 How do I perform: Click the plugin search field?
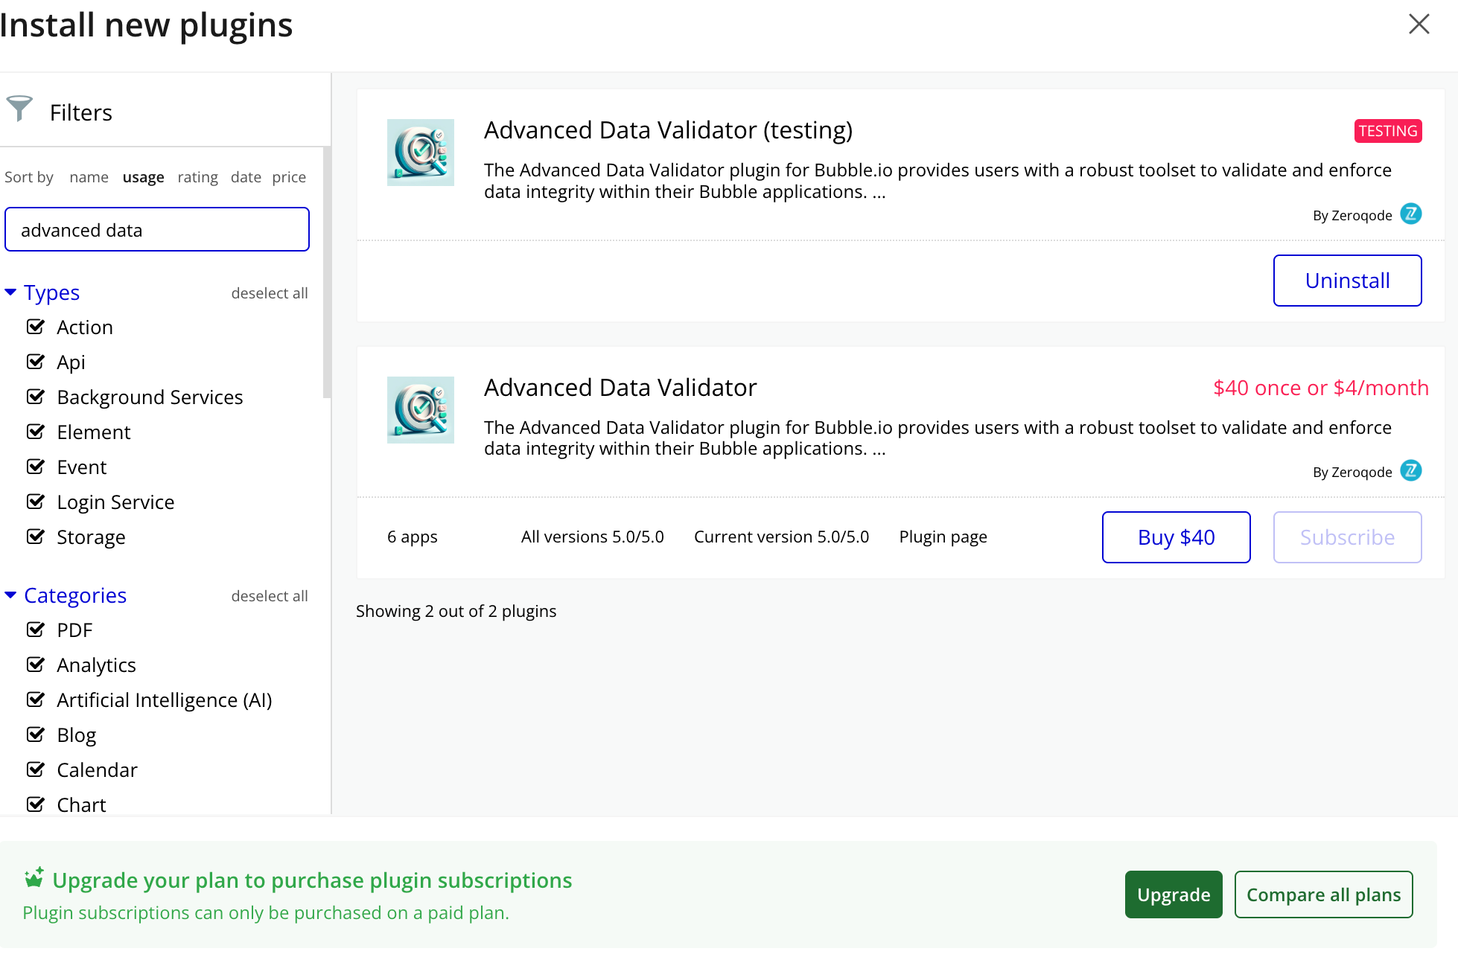point(157,229)
